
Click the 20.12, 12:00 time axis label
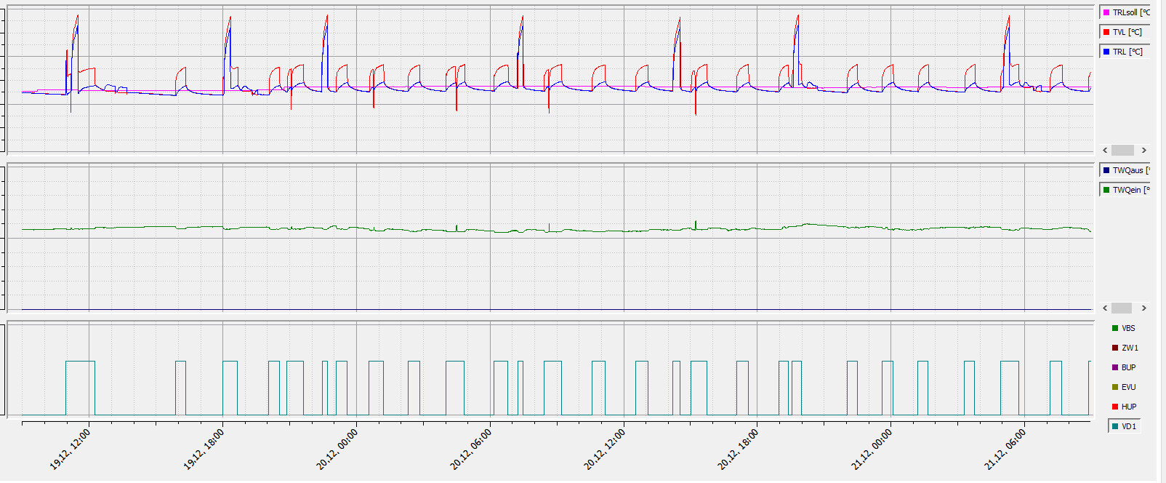tap(605, 449)
